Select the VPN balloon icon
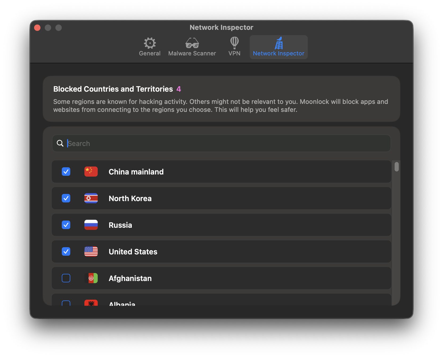 [x=234, y=43]
